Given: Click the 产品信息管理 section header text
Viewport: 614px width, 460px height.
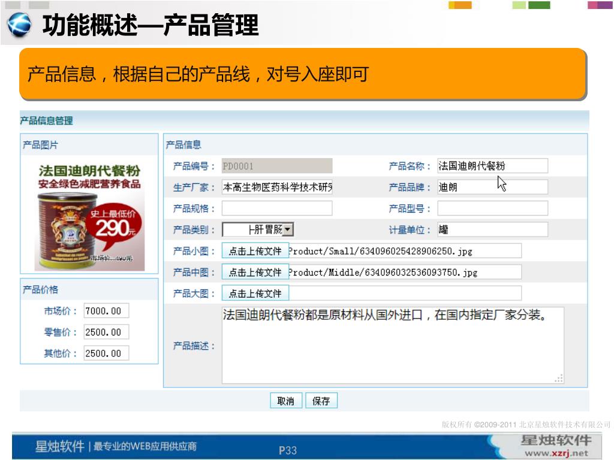Looking at the screenshot, I should tap(47, 120).
